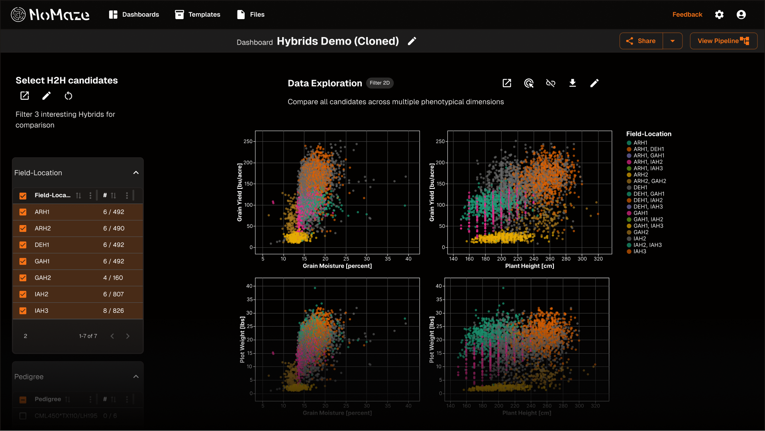This screenshot has width=765, height=431.
Task: Click the Share button
Action: [641, 41]
